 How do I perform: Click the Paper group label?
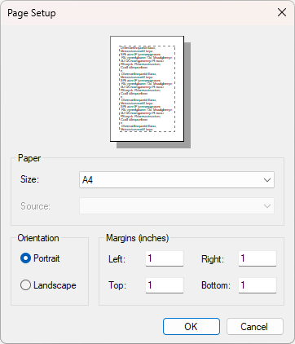[x=29, y=158]
